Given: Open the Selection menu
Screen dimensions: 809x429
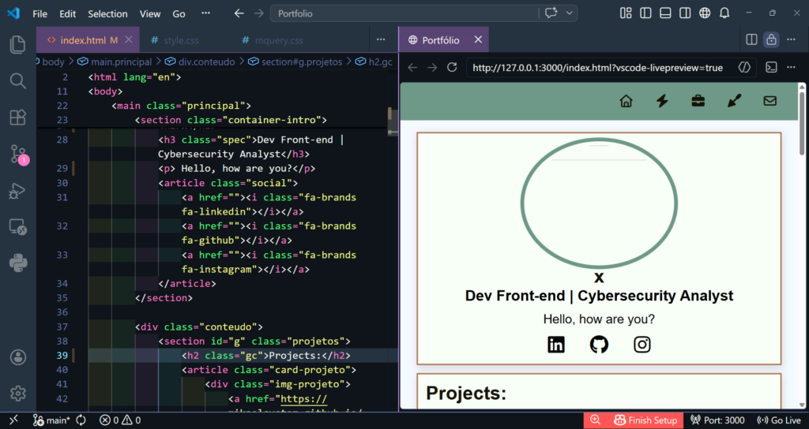Looking at the screenshot, I should click(107, 13).
